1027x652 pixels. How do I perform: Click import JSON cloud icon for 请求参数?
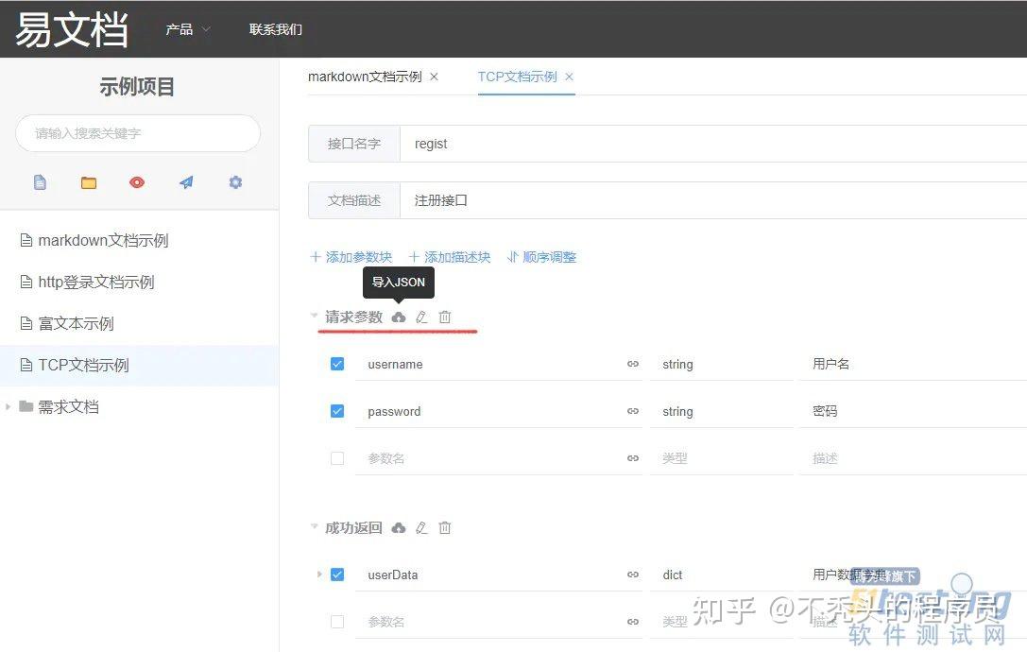point(398,317)
